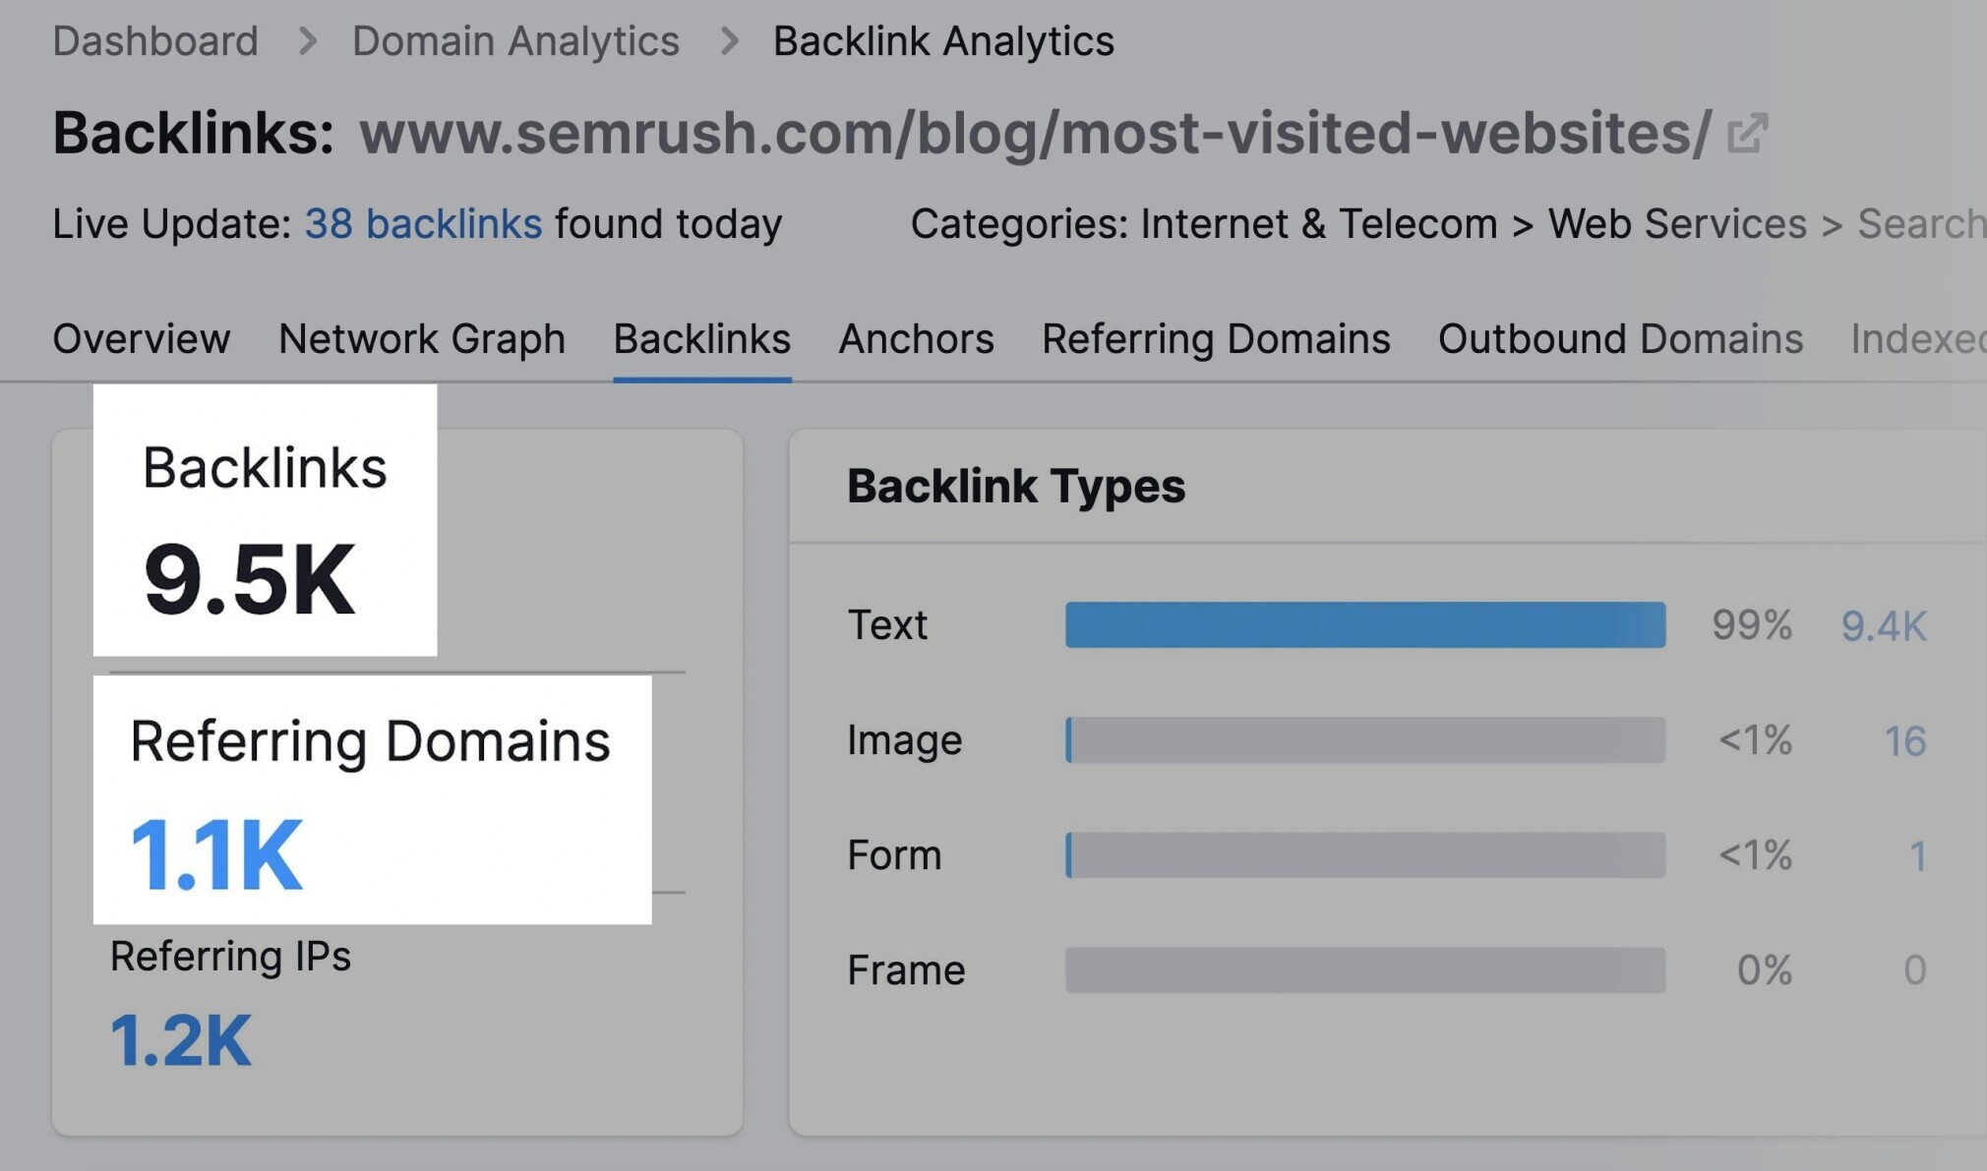Click the Frame row 0 count

(1914, 970)
